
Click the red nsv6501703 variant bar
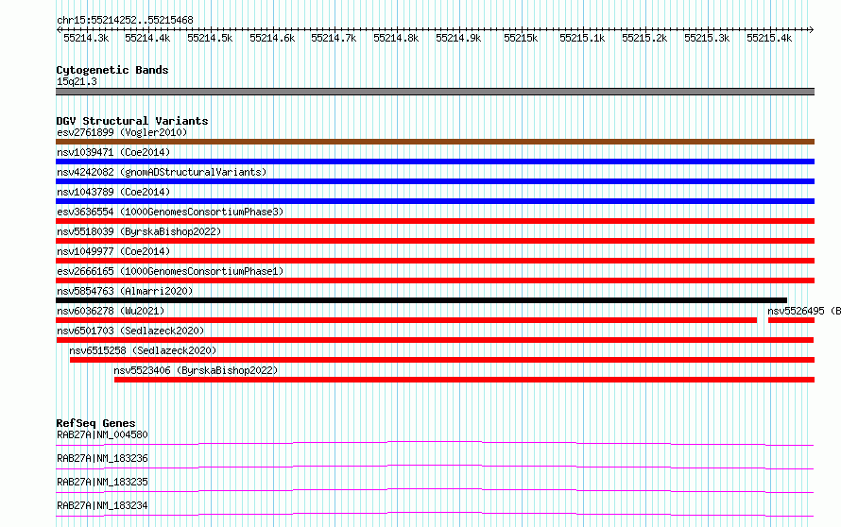(435, 340)
